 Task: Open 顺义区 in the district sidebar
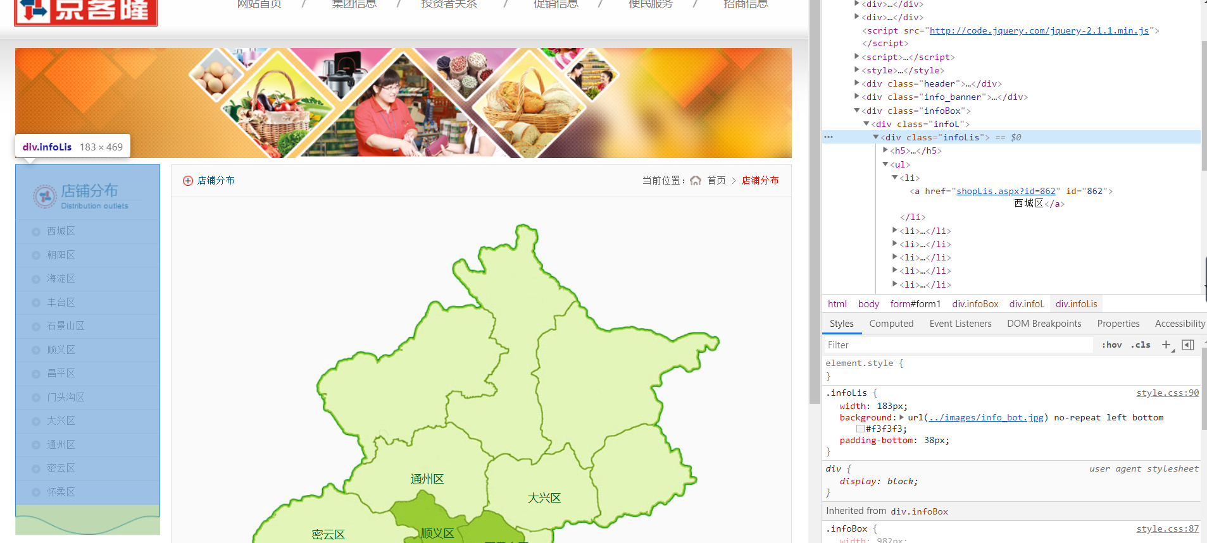point(61,350)
